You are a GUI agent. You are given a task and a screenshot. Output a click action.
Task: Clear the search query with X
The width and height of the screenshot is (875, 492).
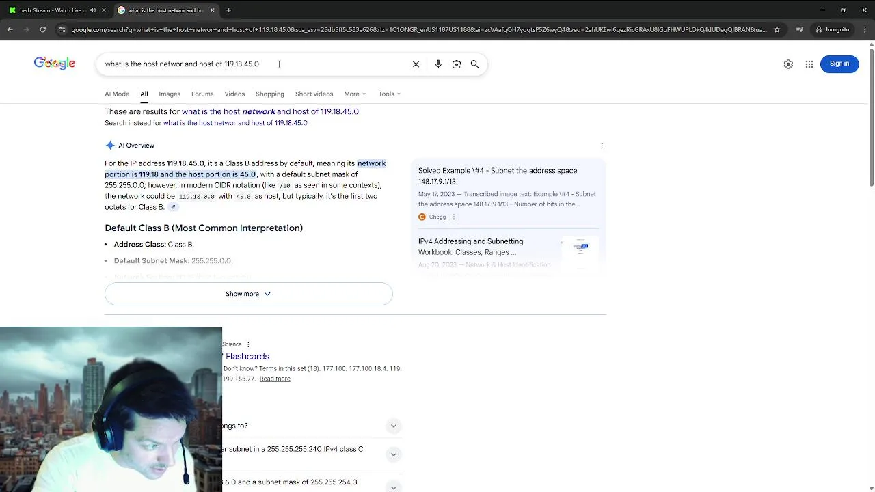(x=416, y=64)
